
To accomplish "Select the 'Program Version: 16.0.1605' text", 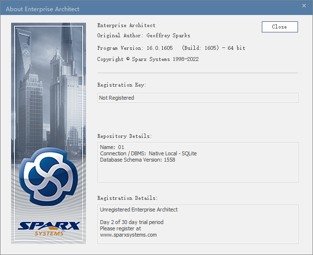I will [135, 48].
